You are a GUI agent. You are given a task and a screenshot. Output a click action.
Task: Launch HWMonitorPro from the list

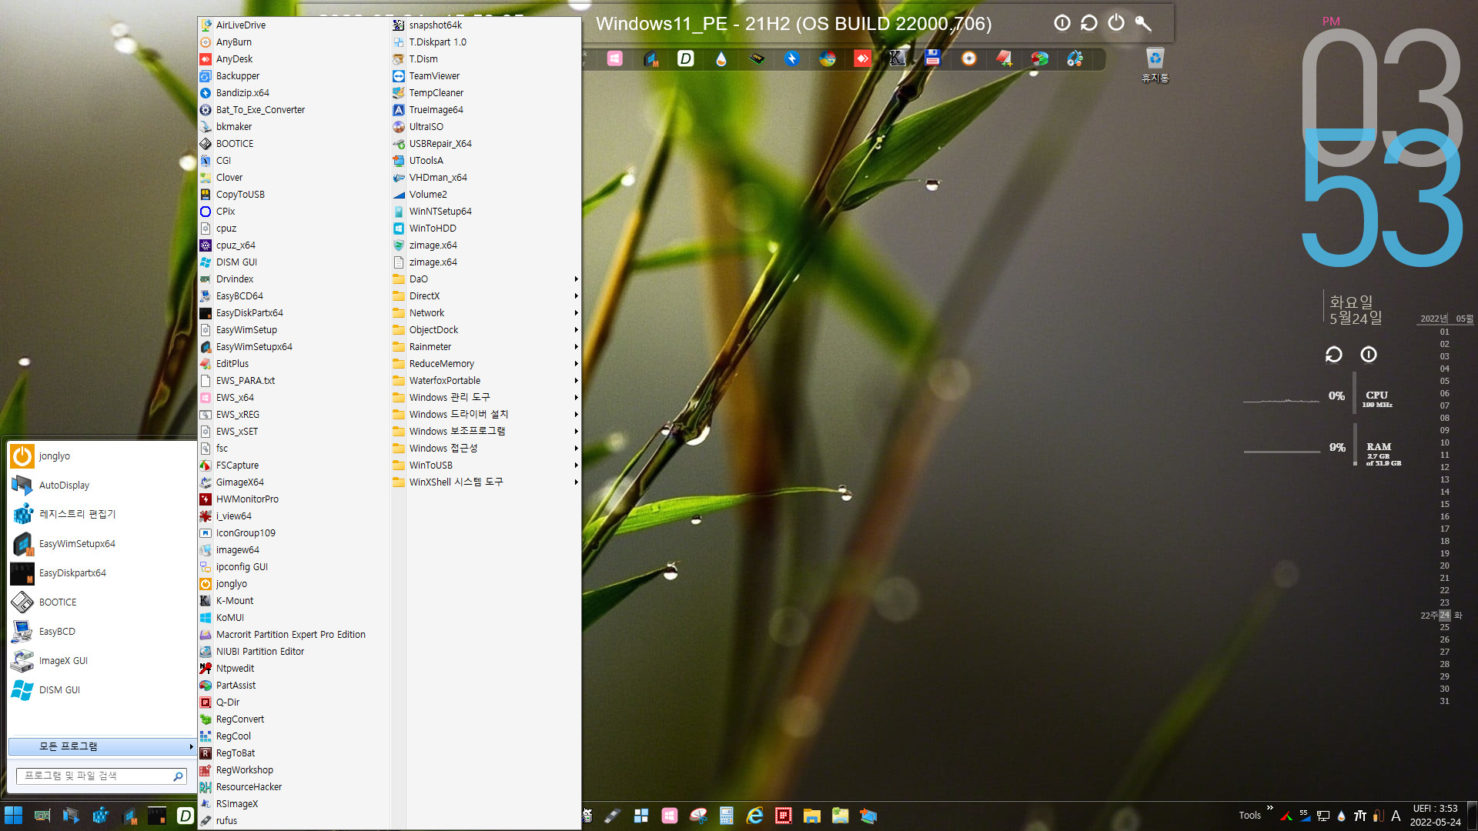293,499
